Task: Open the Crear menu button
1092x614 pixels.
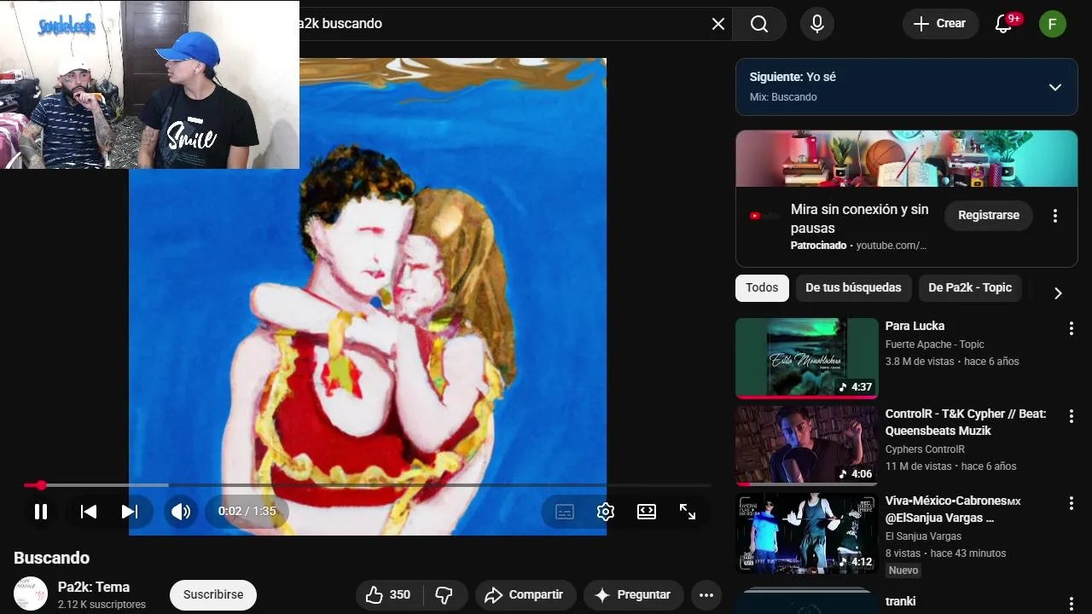Action: [x=940, y=24]
